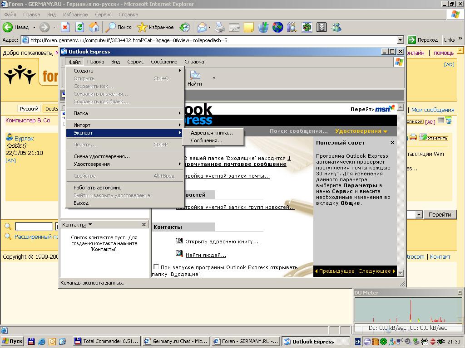The width and height of the screenshot is (465, 348).
Task: Click the Refresh icon in Internet Explorer toolbar
Action: tap(79, 27)
